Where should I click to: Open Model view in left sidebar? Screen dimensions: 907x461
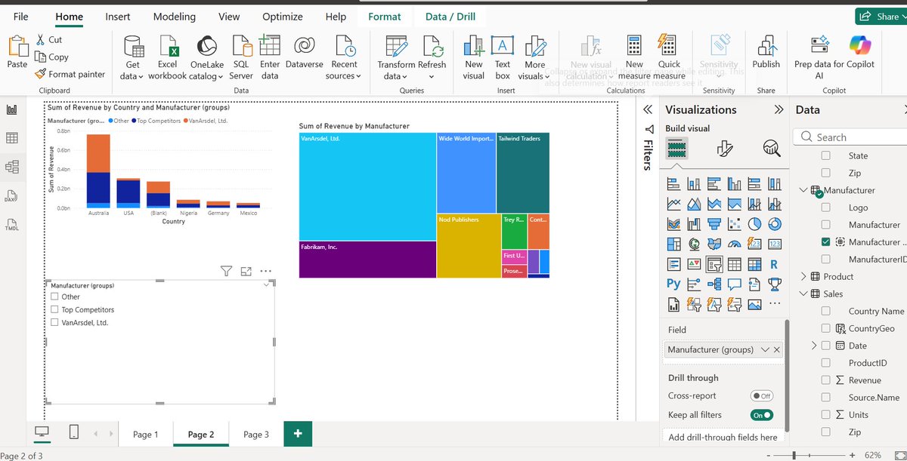pos(12,167)
